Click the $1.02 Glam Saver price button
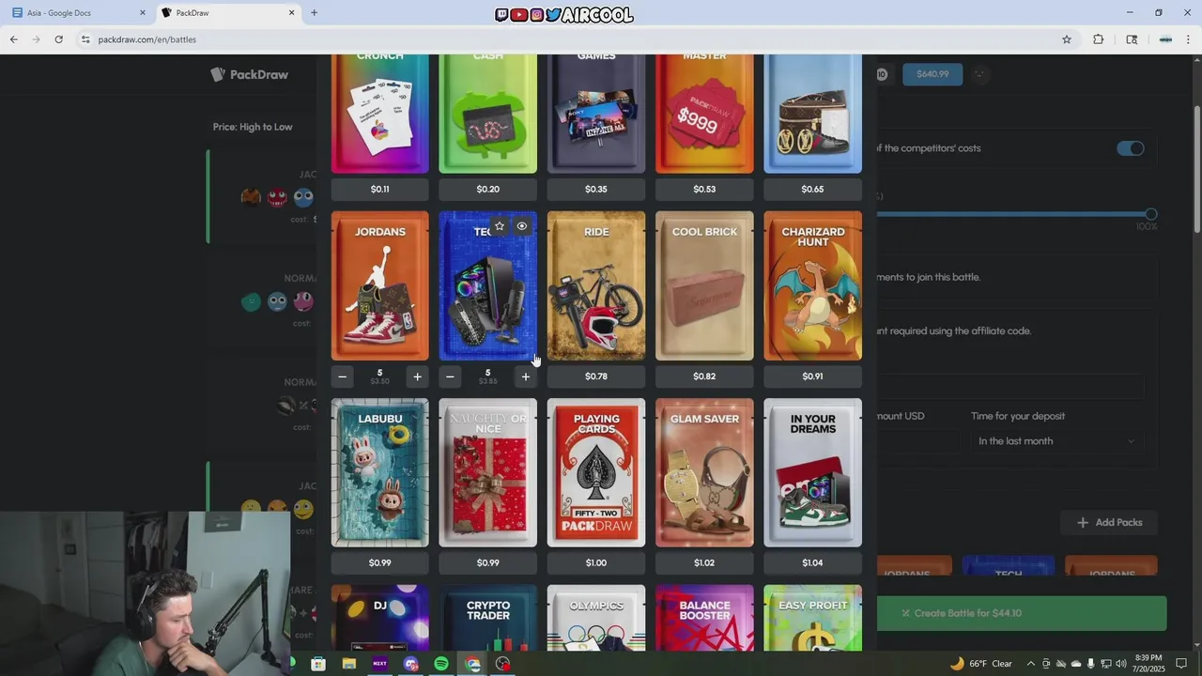This screenshot has width=1202, height=676. pos(704,563)
